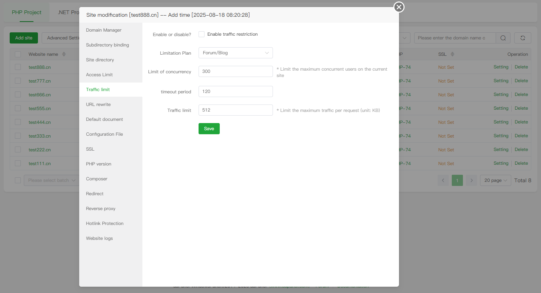Screen dimensions: 541x293
Task: Open the Limitation Plan dropdown
Action: point(235,53)
